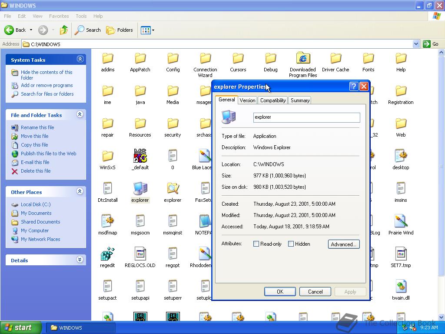Screen dimensions: 445x334
Task: Expand the Details panel
Action: (80, 260)
